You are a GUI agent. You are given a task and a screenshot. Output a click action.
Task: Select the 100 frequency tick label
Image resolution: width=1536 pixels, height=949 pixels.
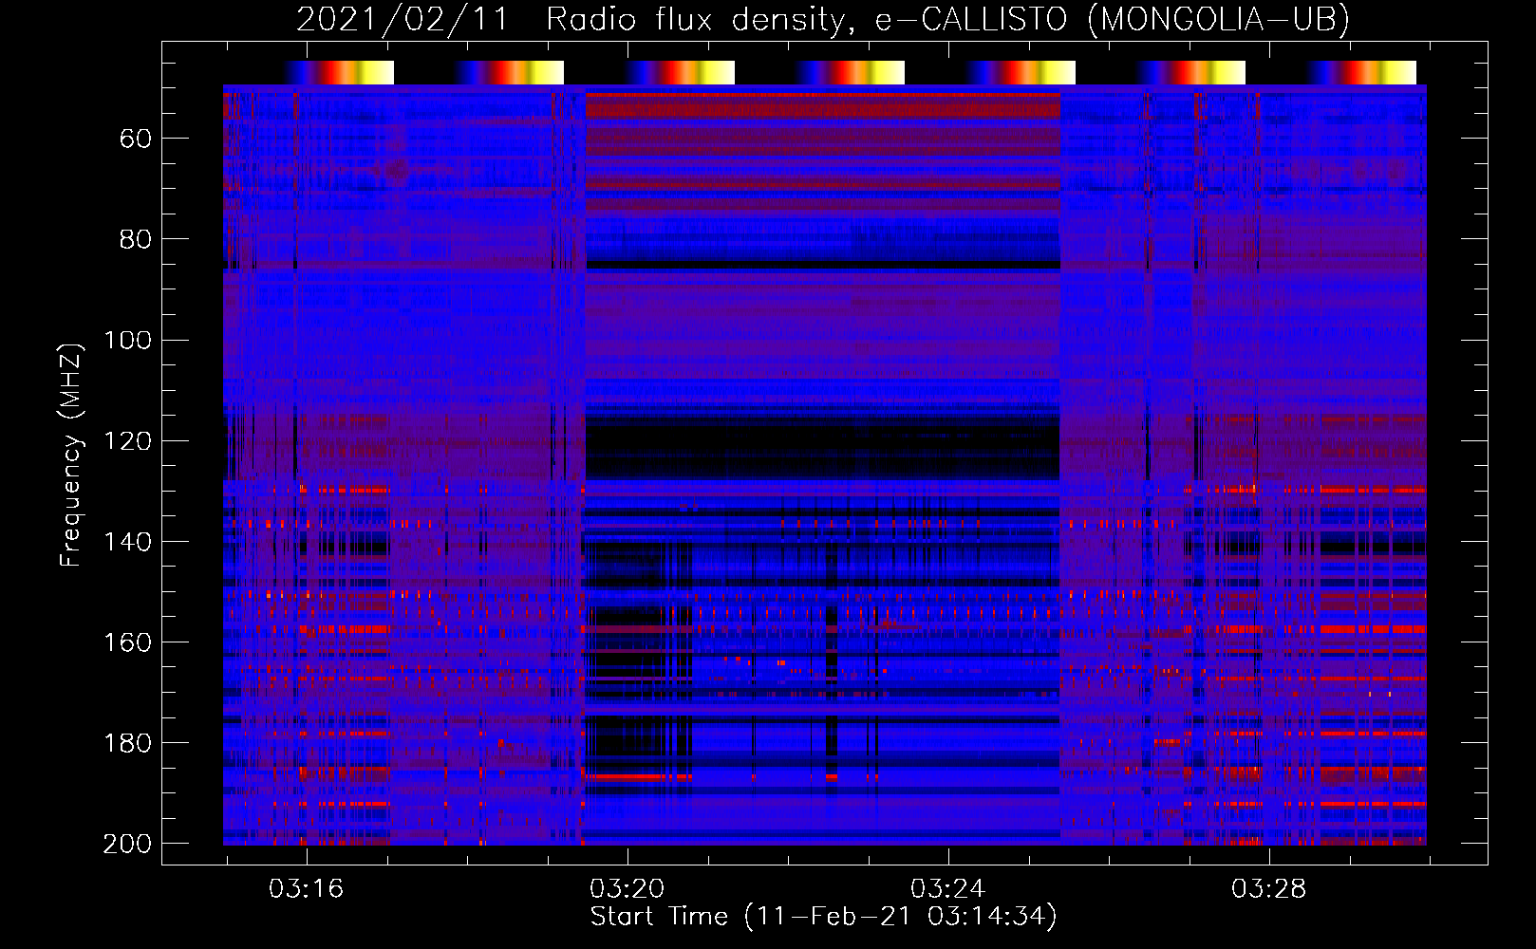click(127, 340)
